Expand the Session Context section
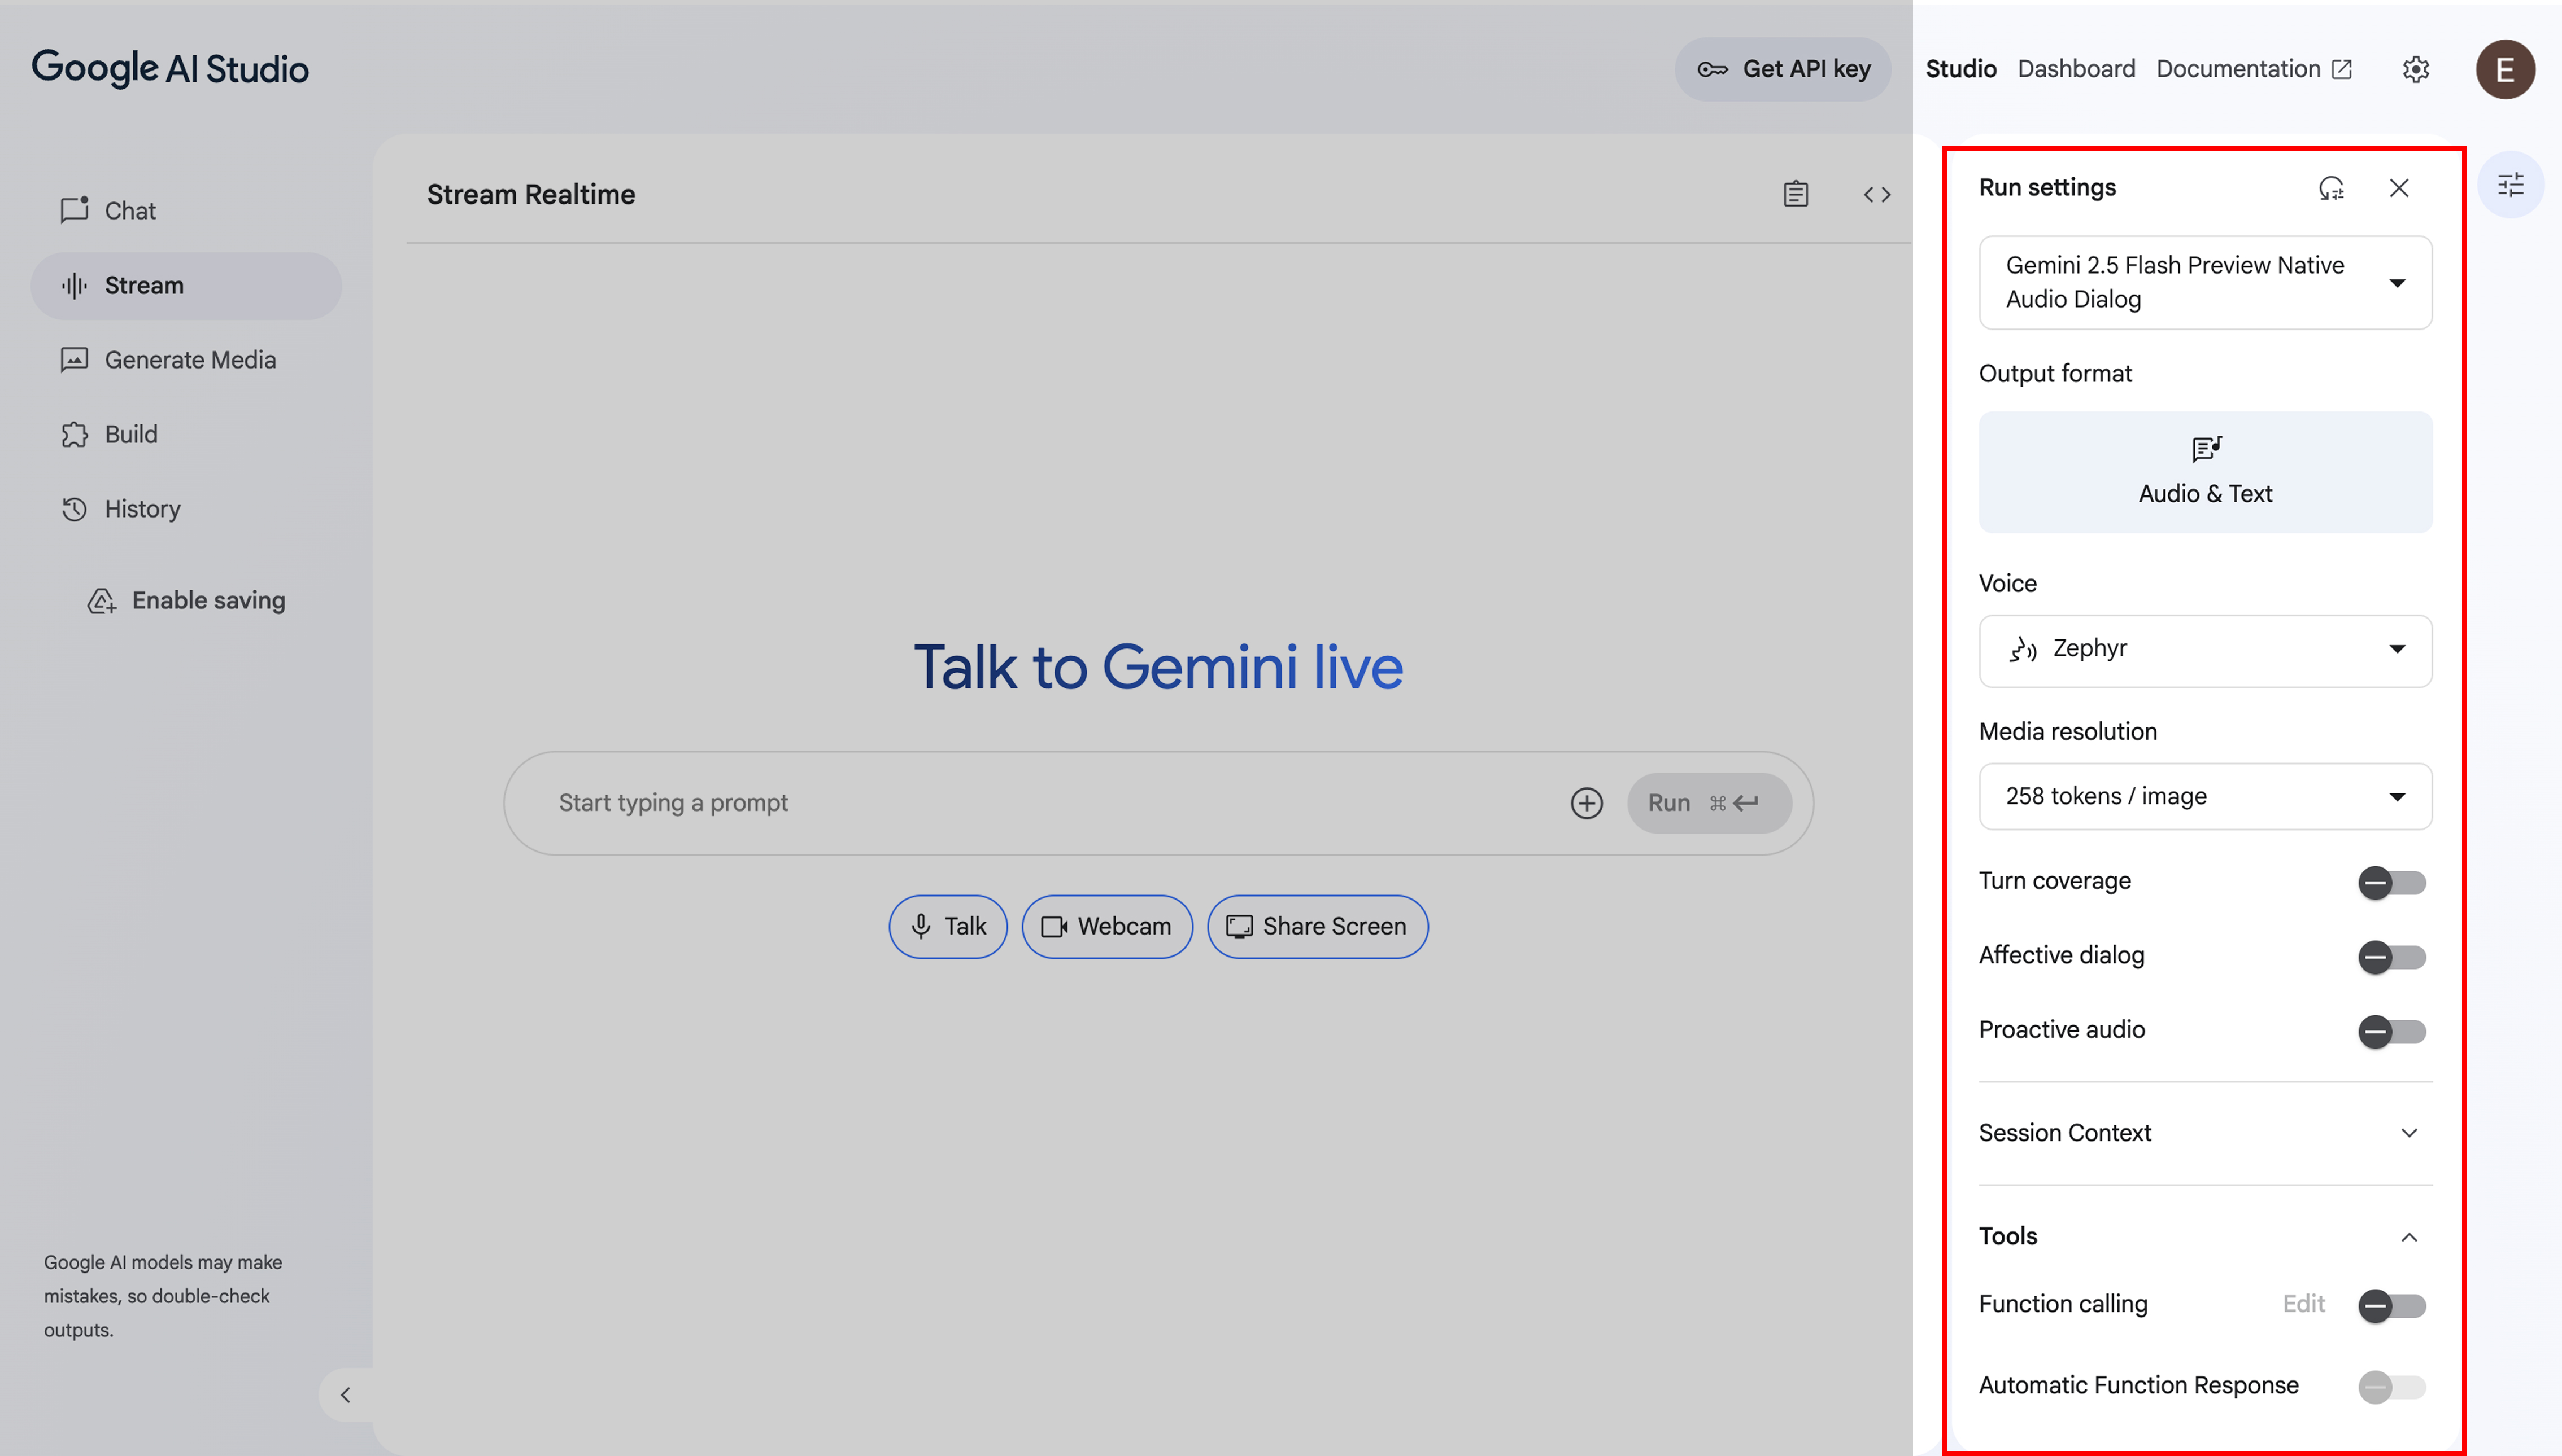Viewport: 2562px width, 1456px height. 2206,1133
